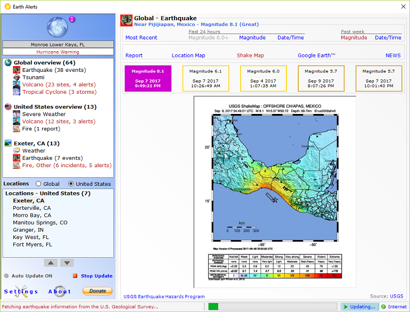Viewport: 410px width, 312px height.
Task: Open the About page
Action: tap(60, 291)
